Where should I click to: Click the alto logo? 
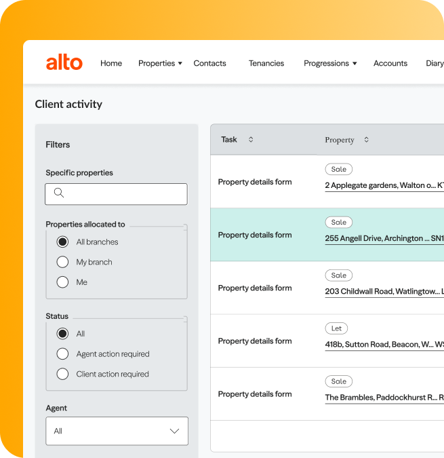click(x=64, y=63)
